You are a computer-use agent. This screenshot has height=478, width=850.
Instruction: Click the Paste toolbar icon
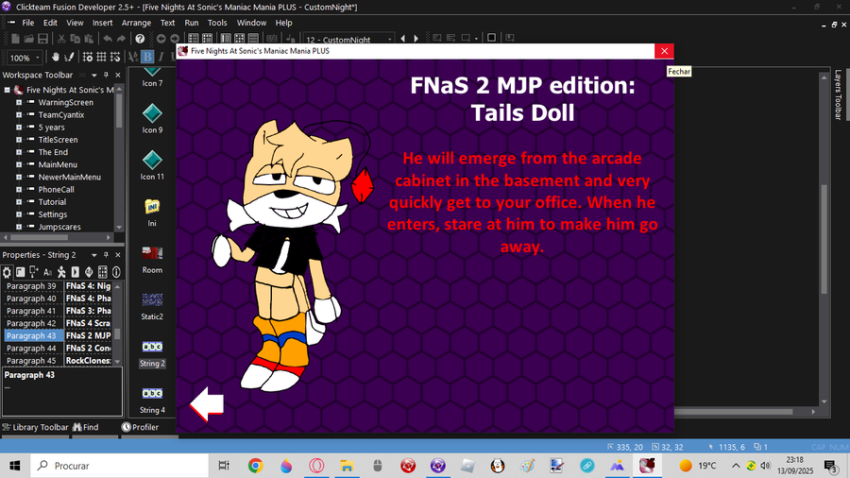[x=89, y=39]
